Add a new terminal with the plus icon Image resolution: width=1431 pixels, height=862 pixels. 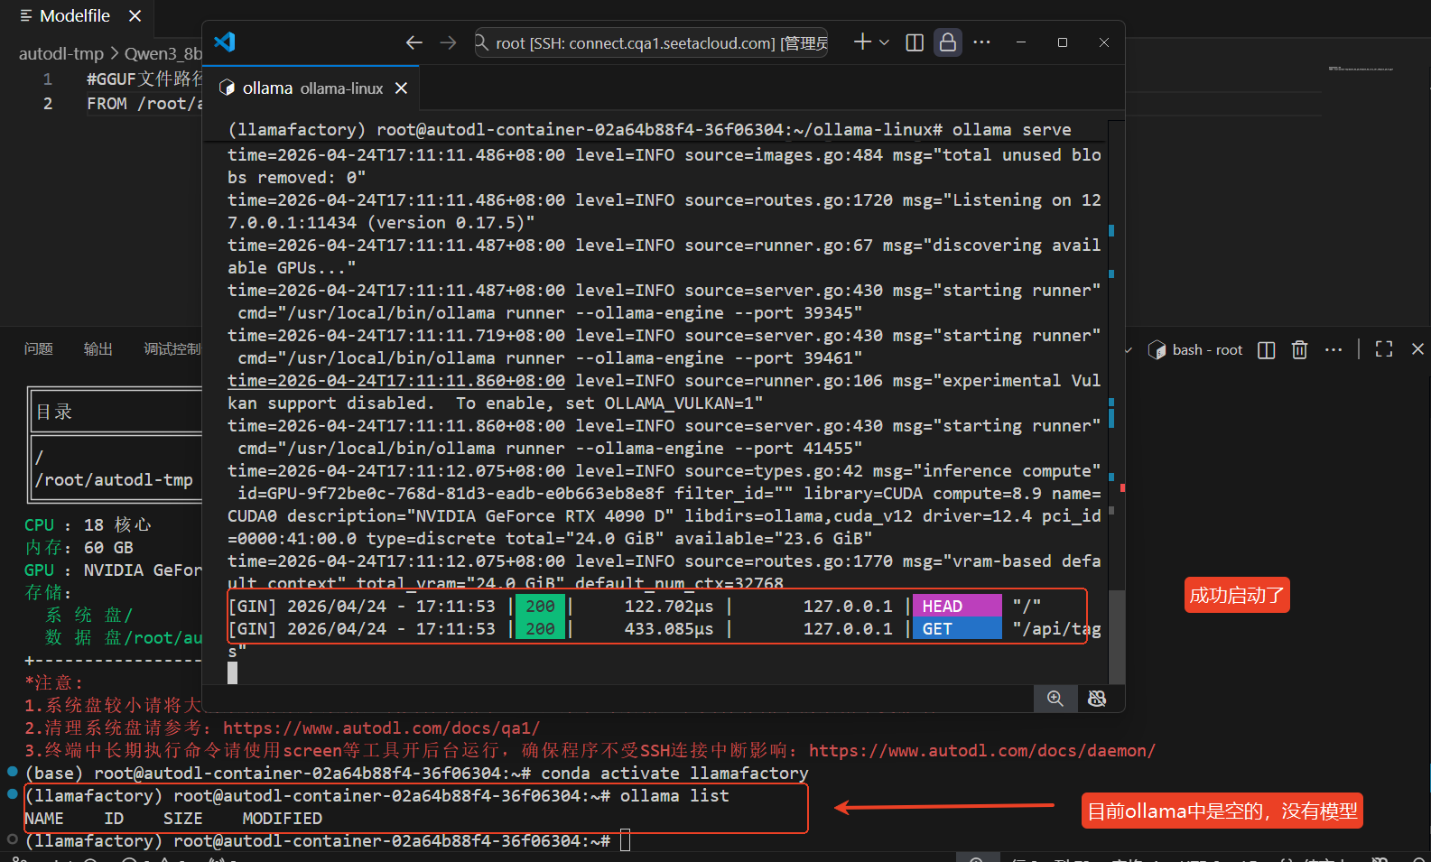(x=862, y=42)
